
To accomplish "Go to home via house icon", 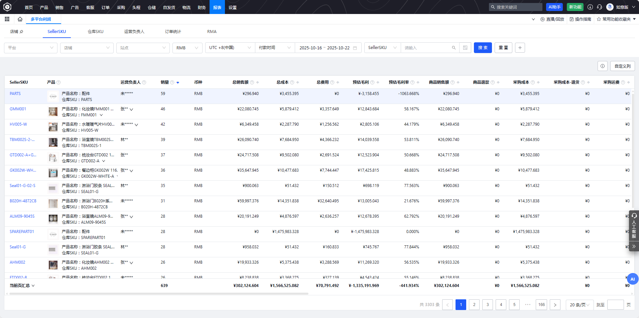I will [x=20, y=19].
